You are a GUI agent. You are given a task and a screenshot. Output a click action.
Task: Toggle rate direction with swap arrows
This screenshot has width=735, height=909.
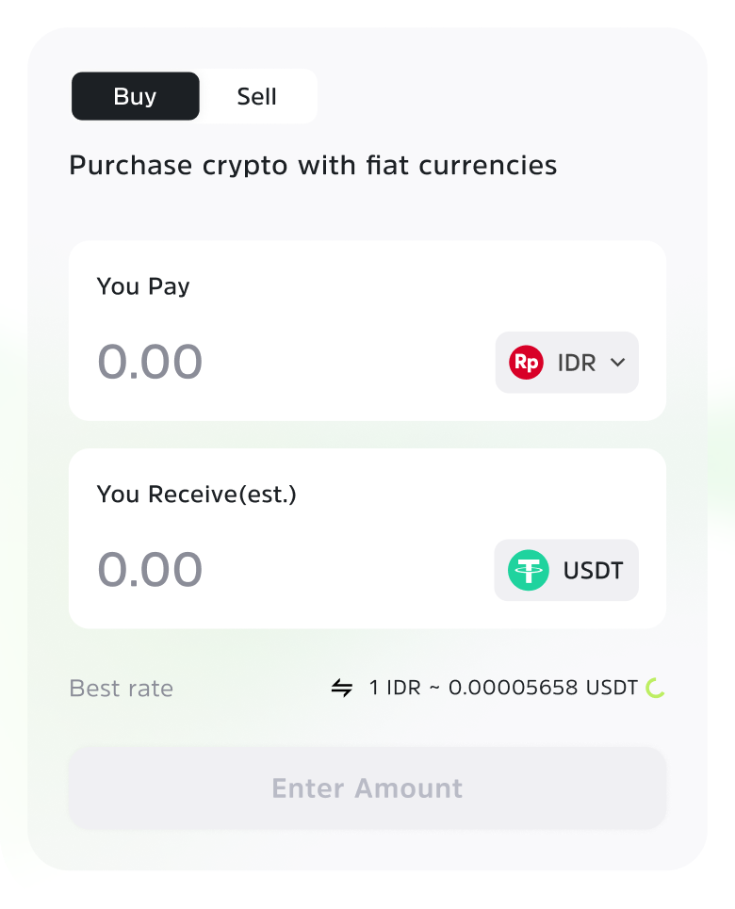coord(342,689)
